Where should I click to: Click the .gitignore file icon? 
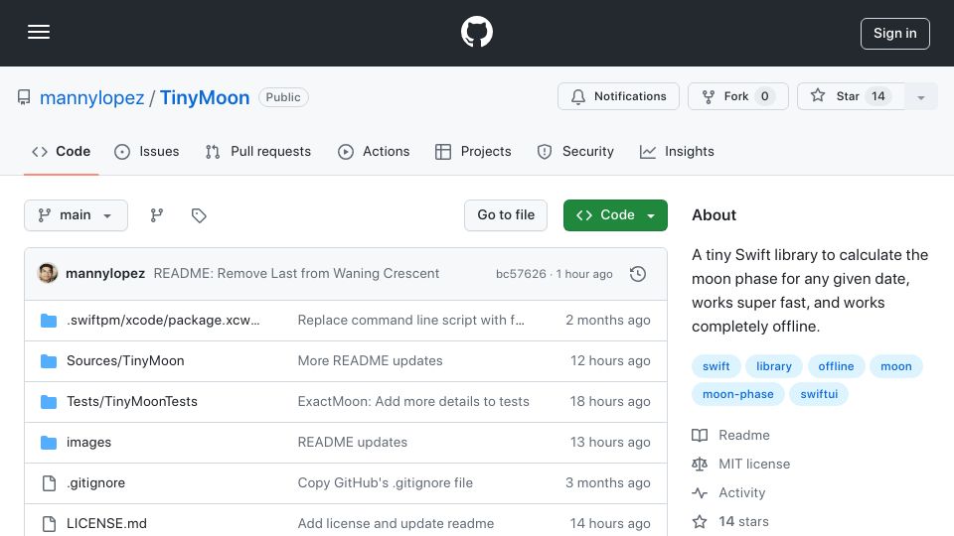click(x=49, y=483)
